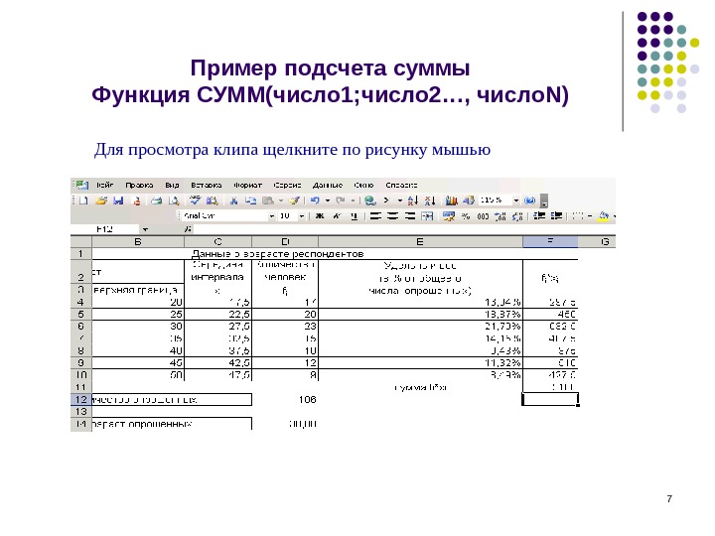Click the Copy icon

click(250, 201)
